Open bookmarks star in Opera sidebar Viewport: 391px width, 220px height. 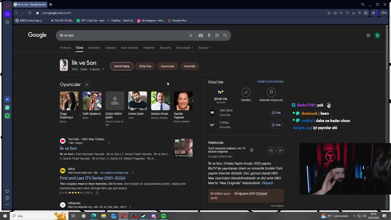(x=7, y=22)
